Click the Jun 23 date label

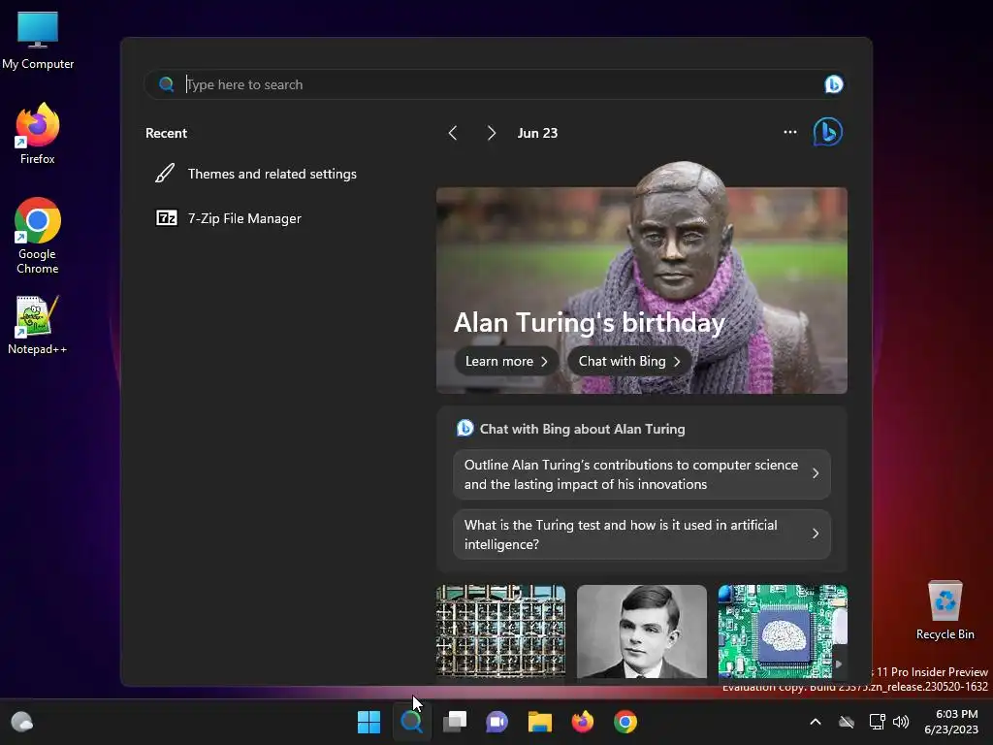coord(537,133)
